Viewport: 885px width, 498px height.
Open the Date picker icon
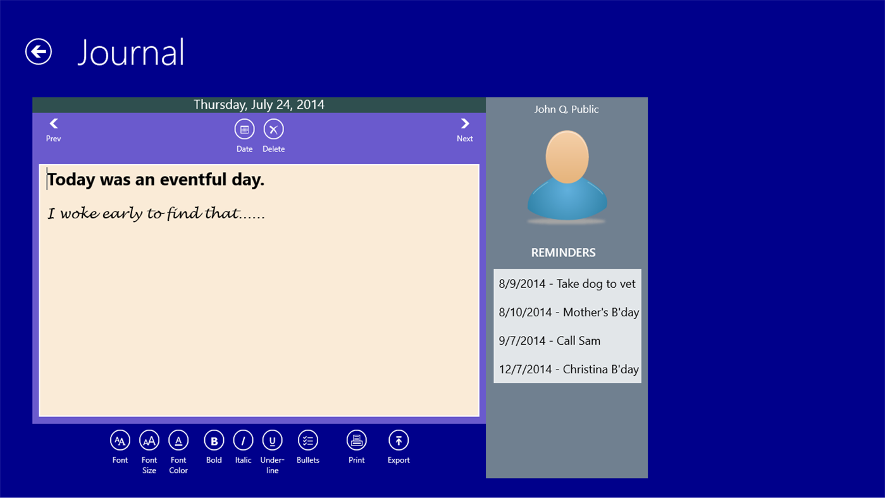(245, 128)
